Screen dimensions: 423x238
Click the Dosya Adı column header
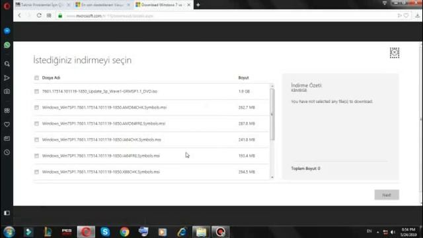pos(51,78)
